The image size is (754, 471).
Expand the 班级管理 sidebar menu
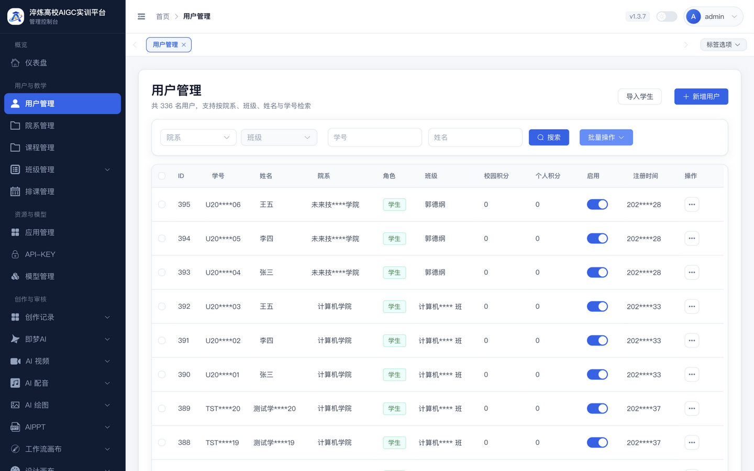(x=107, y=170)
